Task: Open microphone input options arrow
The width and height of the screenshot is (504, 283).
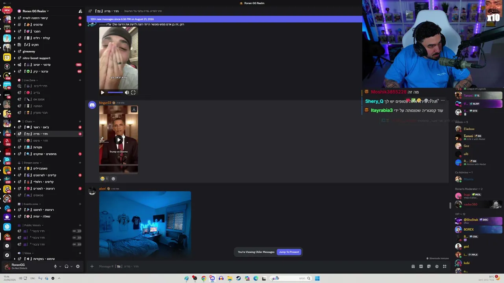Action: [60, 266]
